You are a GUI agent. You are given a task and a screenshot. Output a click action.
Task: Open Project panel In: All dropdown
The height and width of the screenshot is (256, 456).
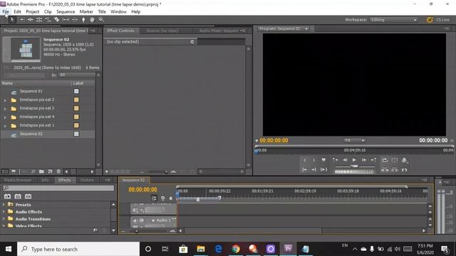pos(76,75)
